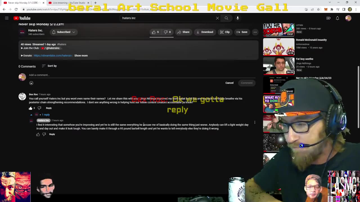The width and height of the screenshot is (360, 202).
Task: Go back with the browser back arrow
Action: pyautogui.click(x=4, y=9)
